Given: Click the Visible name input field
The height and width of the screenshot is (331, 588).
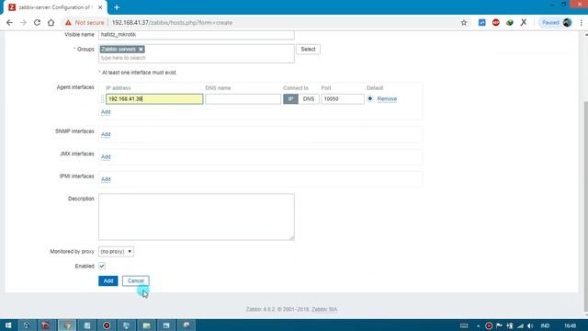Looking at the screenshot, I should (197, 35).
